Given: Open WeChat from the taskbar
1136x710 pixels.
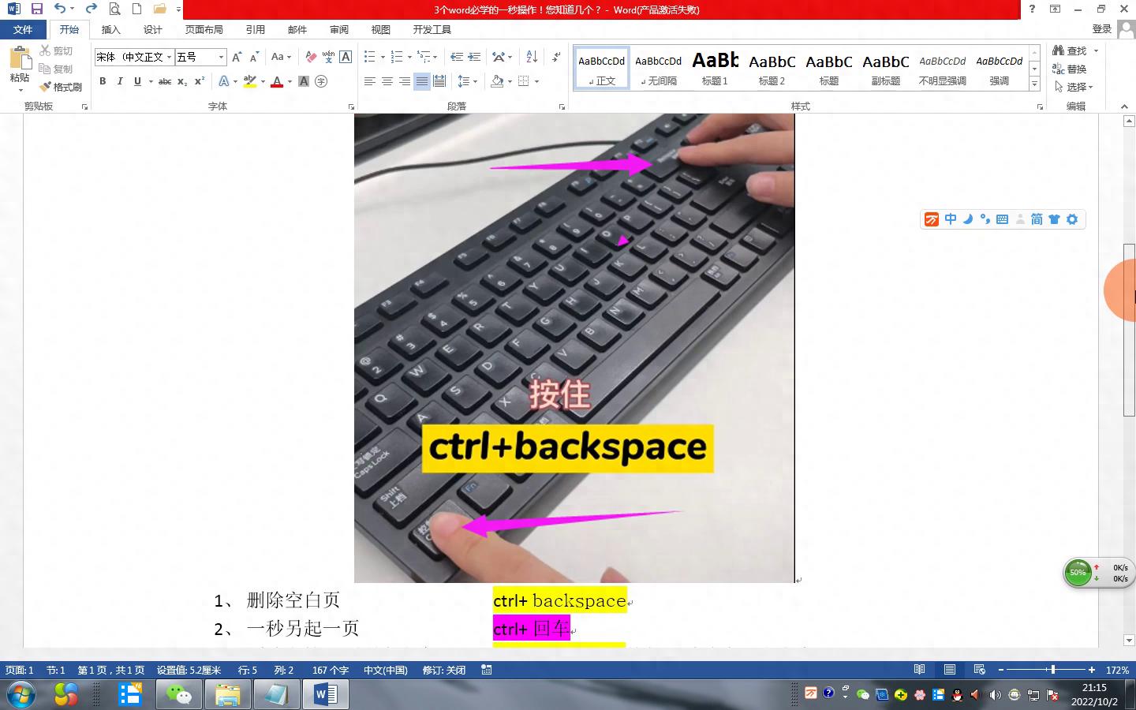Looking at the screenshot, I should (x=178, y=695).
